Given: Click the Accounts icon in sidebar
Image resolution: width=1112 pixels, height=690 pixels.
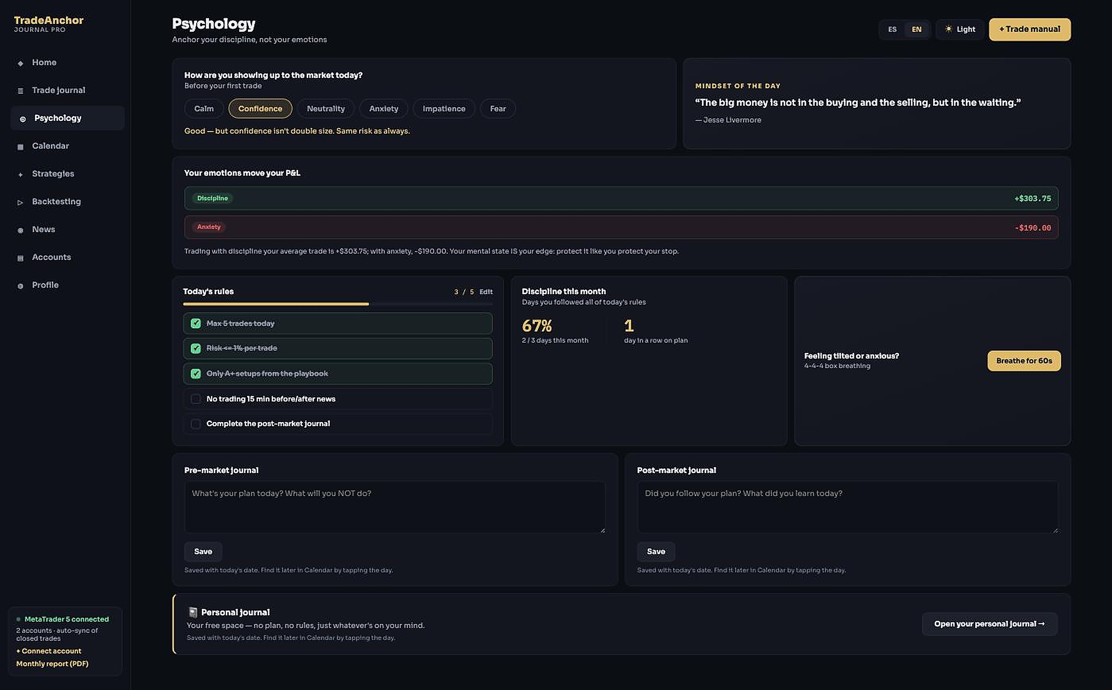Looking at the screenshot, I should tap(20, 258).
